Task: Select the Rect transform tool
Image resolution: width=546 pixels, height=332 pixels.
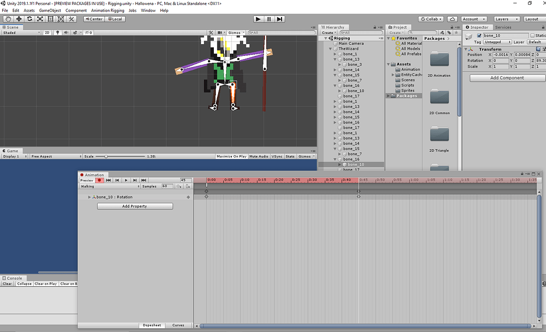Action: (50, 19)
